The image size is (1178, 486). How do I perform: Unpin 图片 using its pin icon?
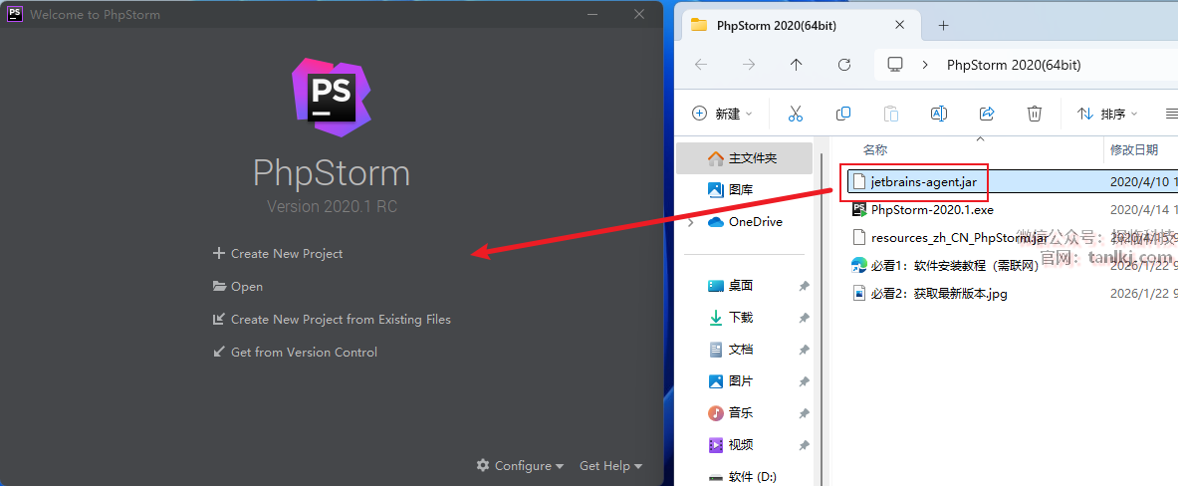click(804, 382)
